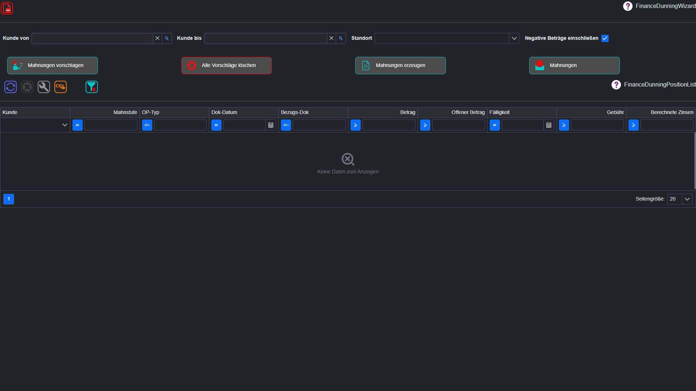This screenshot has width=696, height=391.
Task: Click Alle Vorschläge löschen button
Action: point(227,66)
